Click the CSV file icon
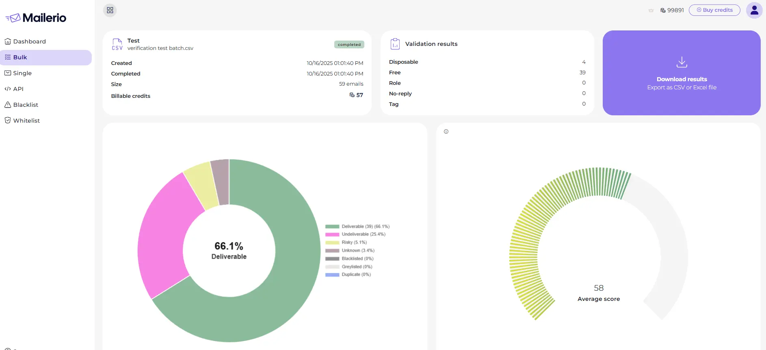The width and height of the screenshot is (766, 350). 117,44
